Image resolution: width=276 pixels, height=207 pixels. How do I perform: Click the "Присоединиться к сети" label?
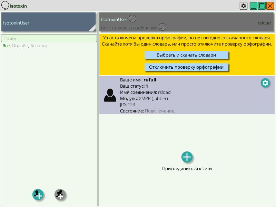click(187, 168)
